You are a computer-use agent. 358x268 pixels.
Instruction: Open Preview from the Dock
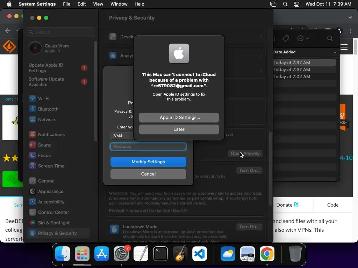point(248,254)
